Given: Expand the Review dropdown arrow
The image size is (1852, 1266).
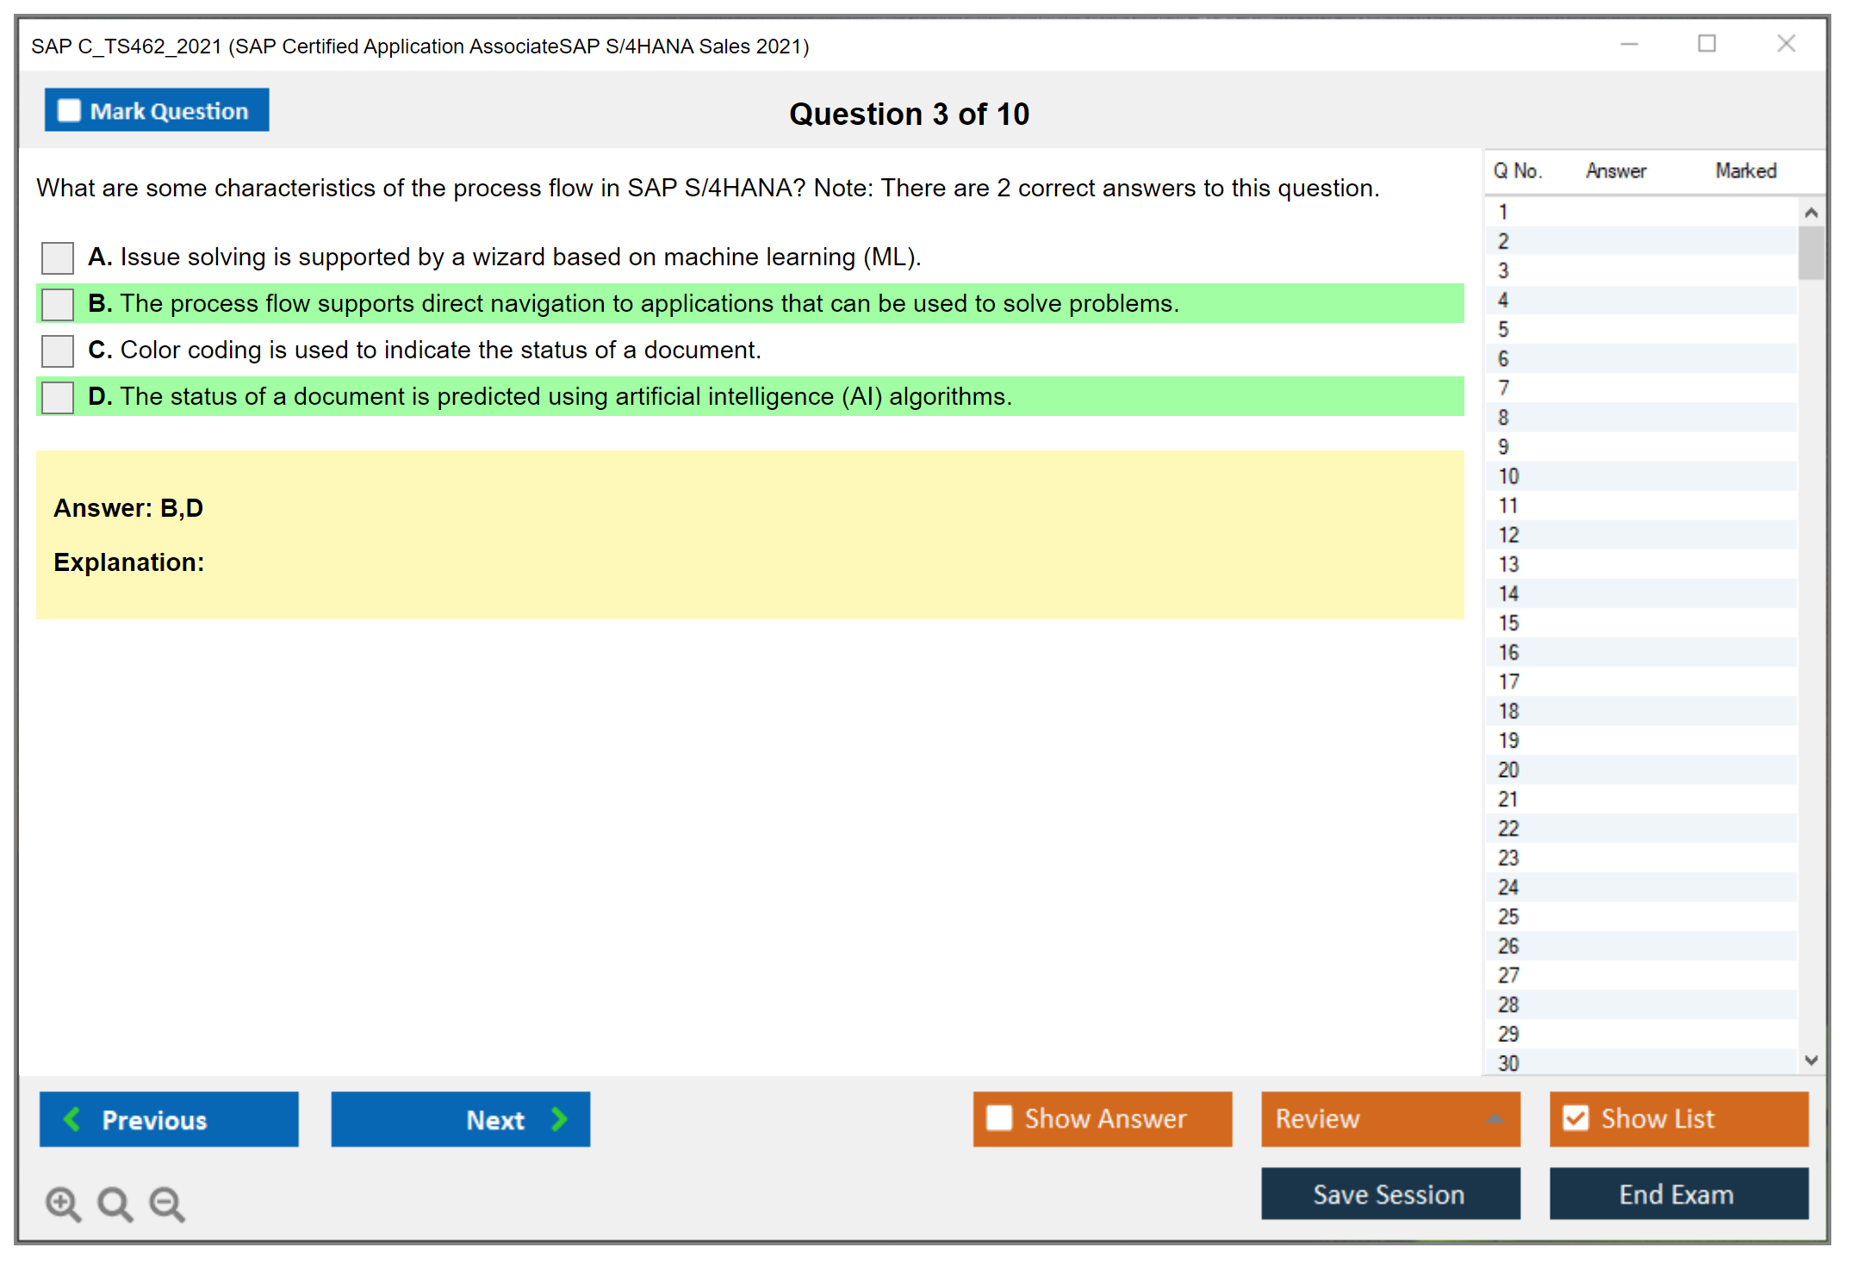Looking at the screenshot, I should pyautogui.click(x=1495, y=1119).
